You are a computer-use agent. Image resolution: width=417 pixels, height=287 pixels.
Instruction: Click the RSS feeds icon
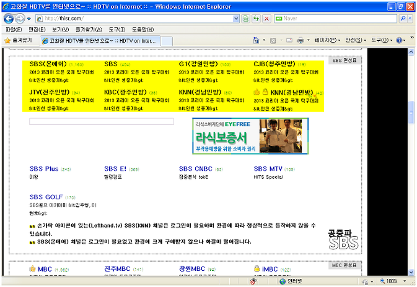pyautogui.click(x=273, y=40)
